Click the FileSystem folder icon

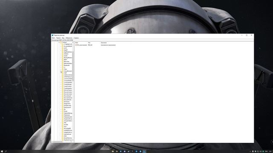(x=63, y=115)
